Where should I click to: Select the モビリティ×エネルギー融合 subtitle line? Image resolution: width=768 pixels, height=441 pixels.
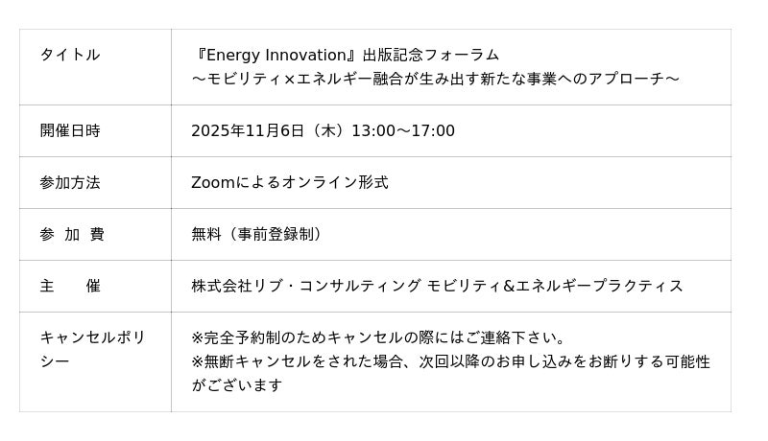point(435,79)
